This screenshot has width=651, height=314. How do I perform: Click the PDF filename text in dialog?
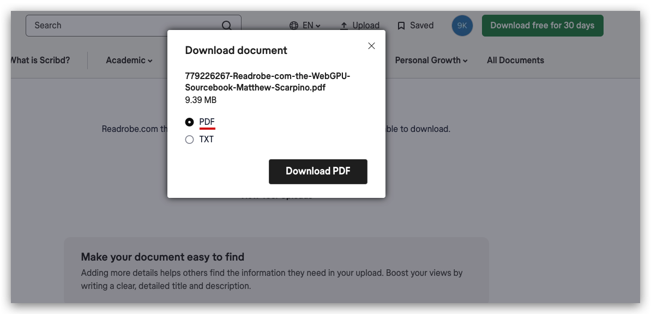pos(268,82)
